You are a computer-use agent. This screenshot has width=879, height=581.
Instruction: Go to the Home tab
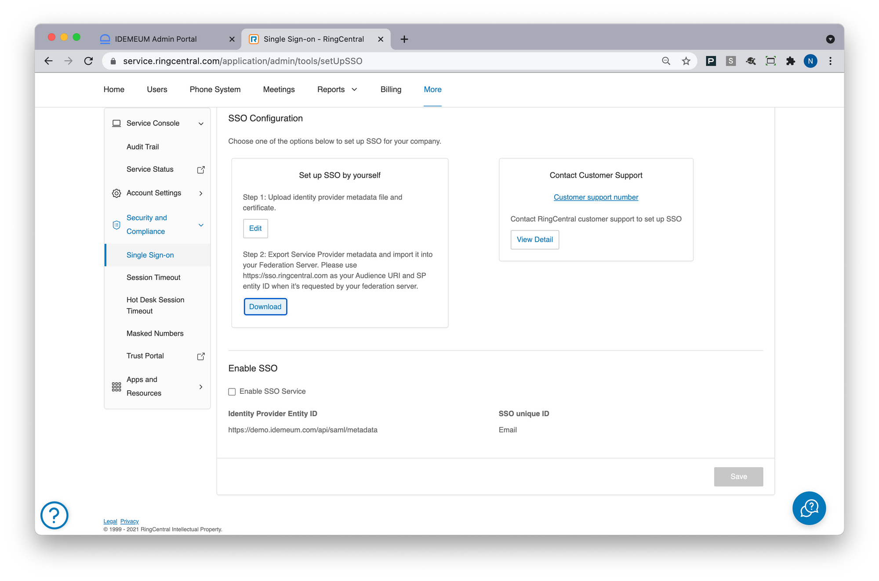(x=114, y=90)
